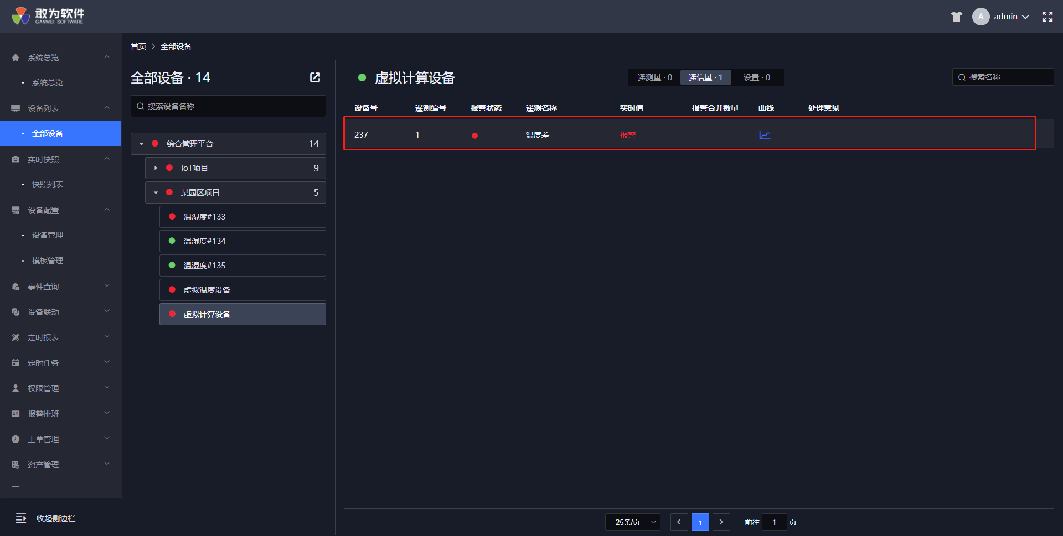
Task: Open the 25条/页 page size dropdown
Action: pos(632,522)
